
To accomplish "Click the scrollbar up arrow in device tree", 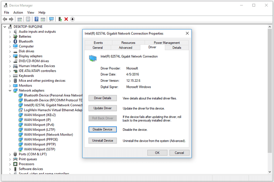I will pyautogui.click(x=270, y=27).
